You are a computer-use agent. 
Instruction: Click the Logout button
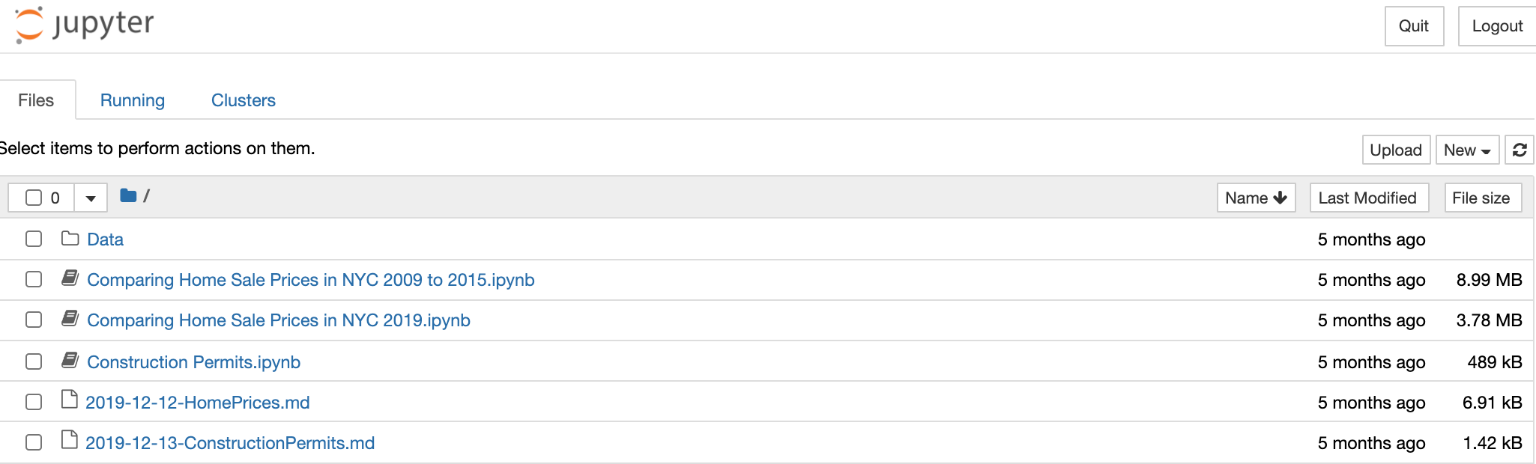[x=1496, y=25]
